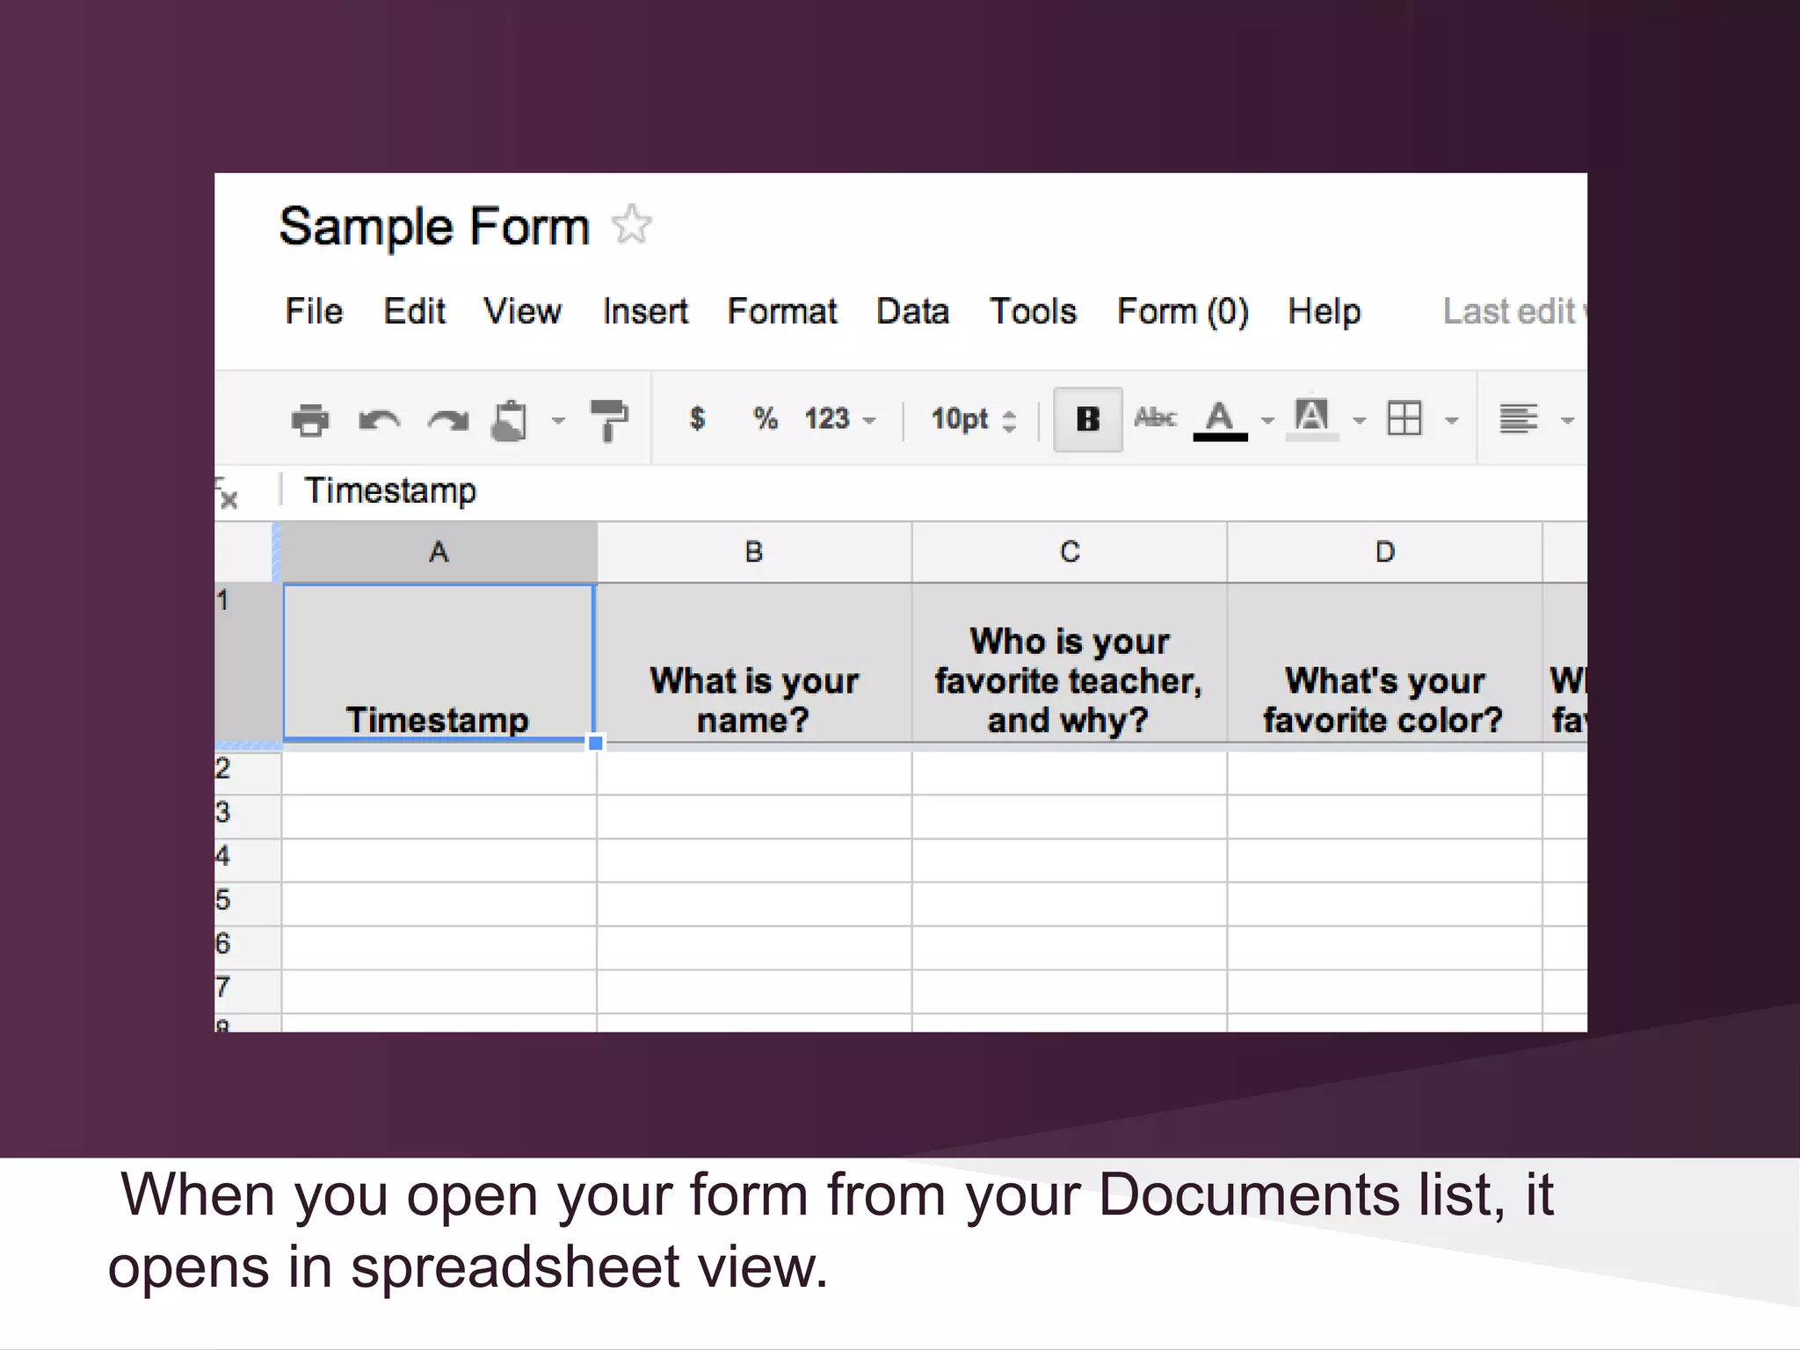This screenshot has width=1800, height=1350.
Task: Select column C header
Action: [1069, 552]
